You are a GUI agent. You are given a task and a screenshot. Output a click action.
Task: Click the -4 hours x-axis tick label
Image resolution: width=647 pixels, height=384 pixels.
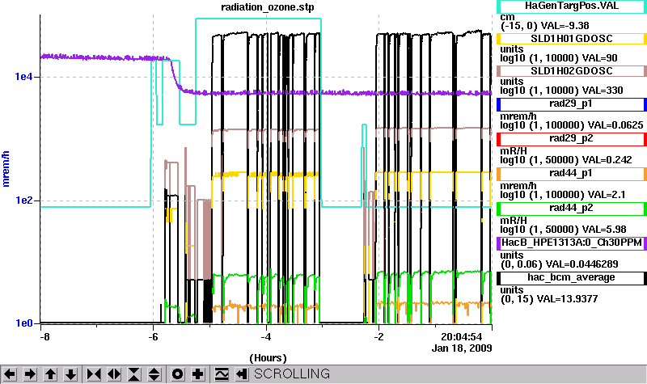click(266, 336)
